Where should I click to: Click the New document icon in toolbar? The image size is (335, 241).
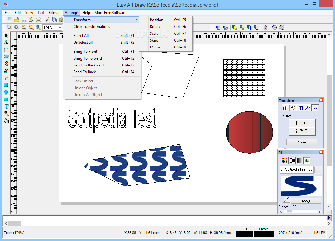(x=10, y=20)
